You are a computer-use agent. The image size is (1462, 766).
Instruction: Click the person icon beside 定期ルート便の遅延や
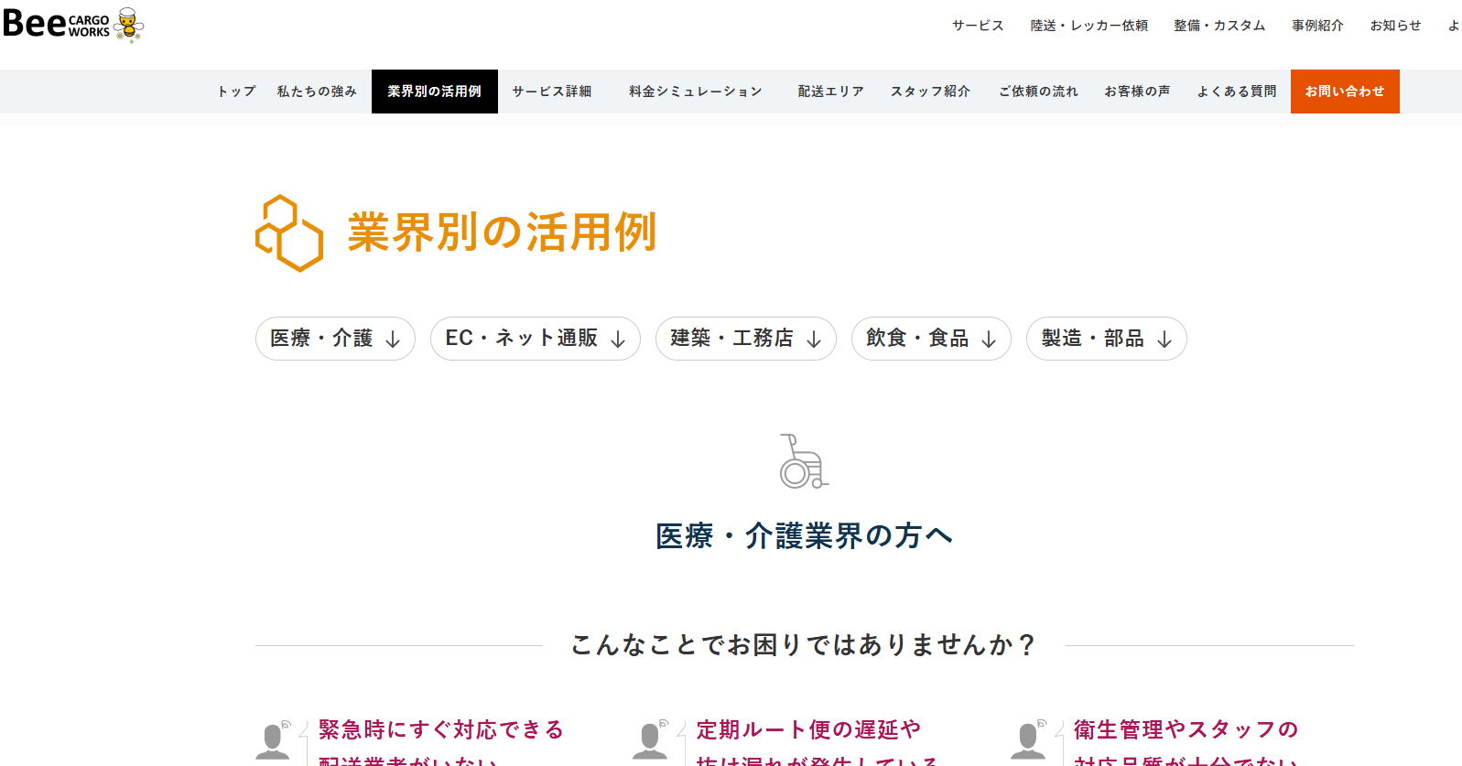(x=651, y=739)
